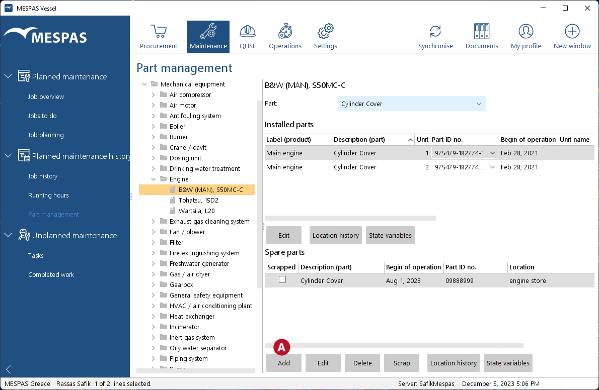Collapse the Planned maintenance section
The image size is (599, 390).
tap(8, 76)
